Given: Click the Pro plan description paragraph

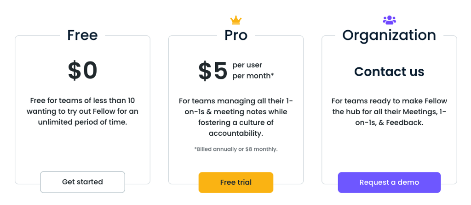Looking at the screenshot, I should click(236, 117).
